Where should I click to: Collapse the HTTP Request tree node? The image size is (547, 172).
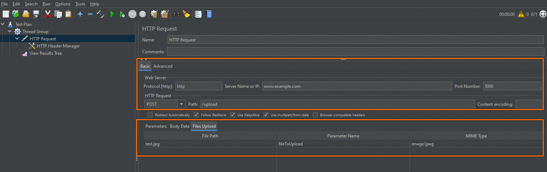pos(17,39)
